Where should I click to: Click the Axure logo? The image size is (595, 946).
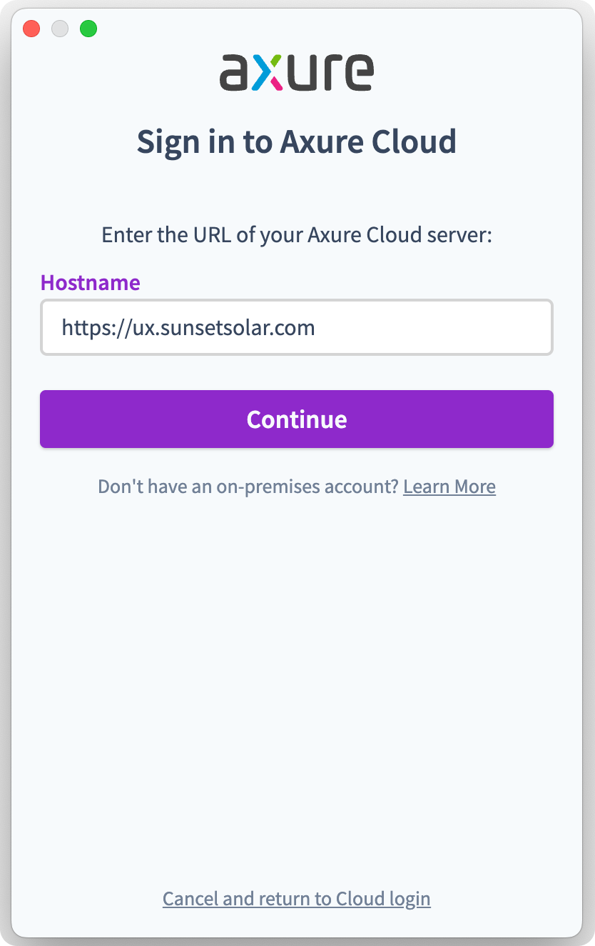[x=296, y=72]
